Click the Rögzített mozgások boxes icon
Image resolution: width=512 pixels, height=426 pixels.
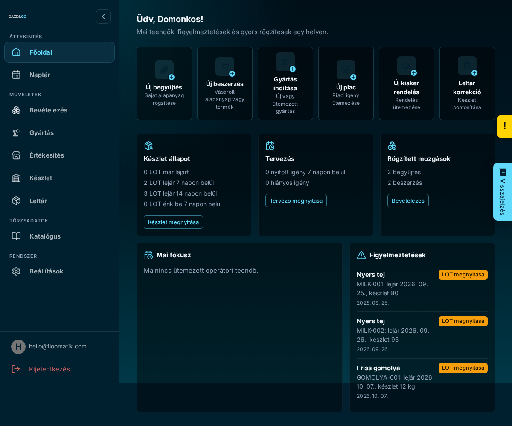[392, 146]
